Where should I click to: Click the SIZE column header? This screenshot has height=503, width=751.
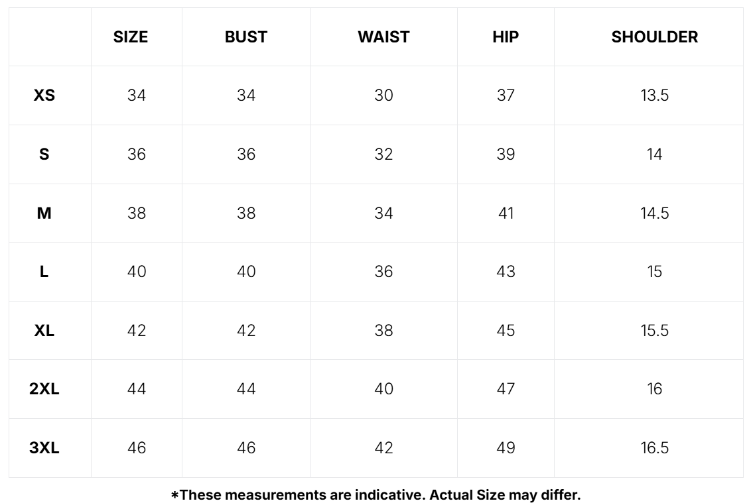130,37
